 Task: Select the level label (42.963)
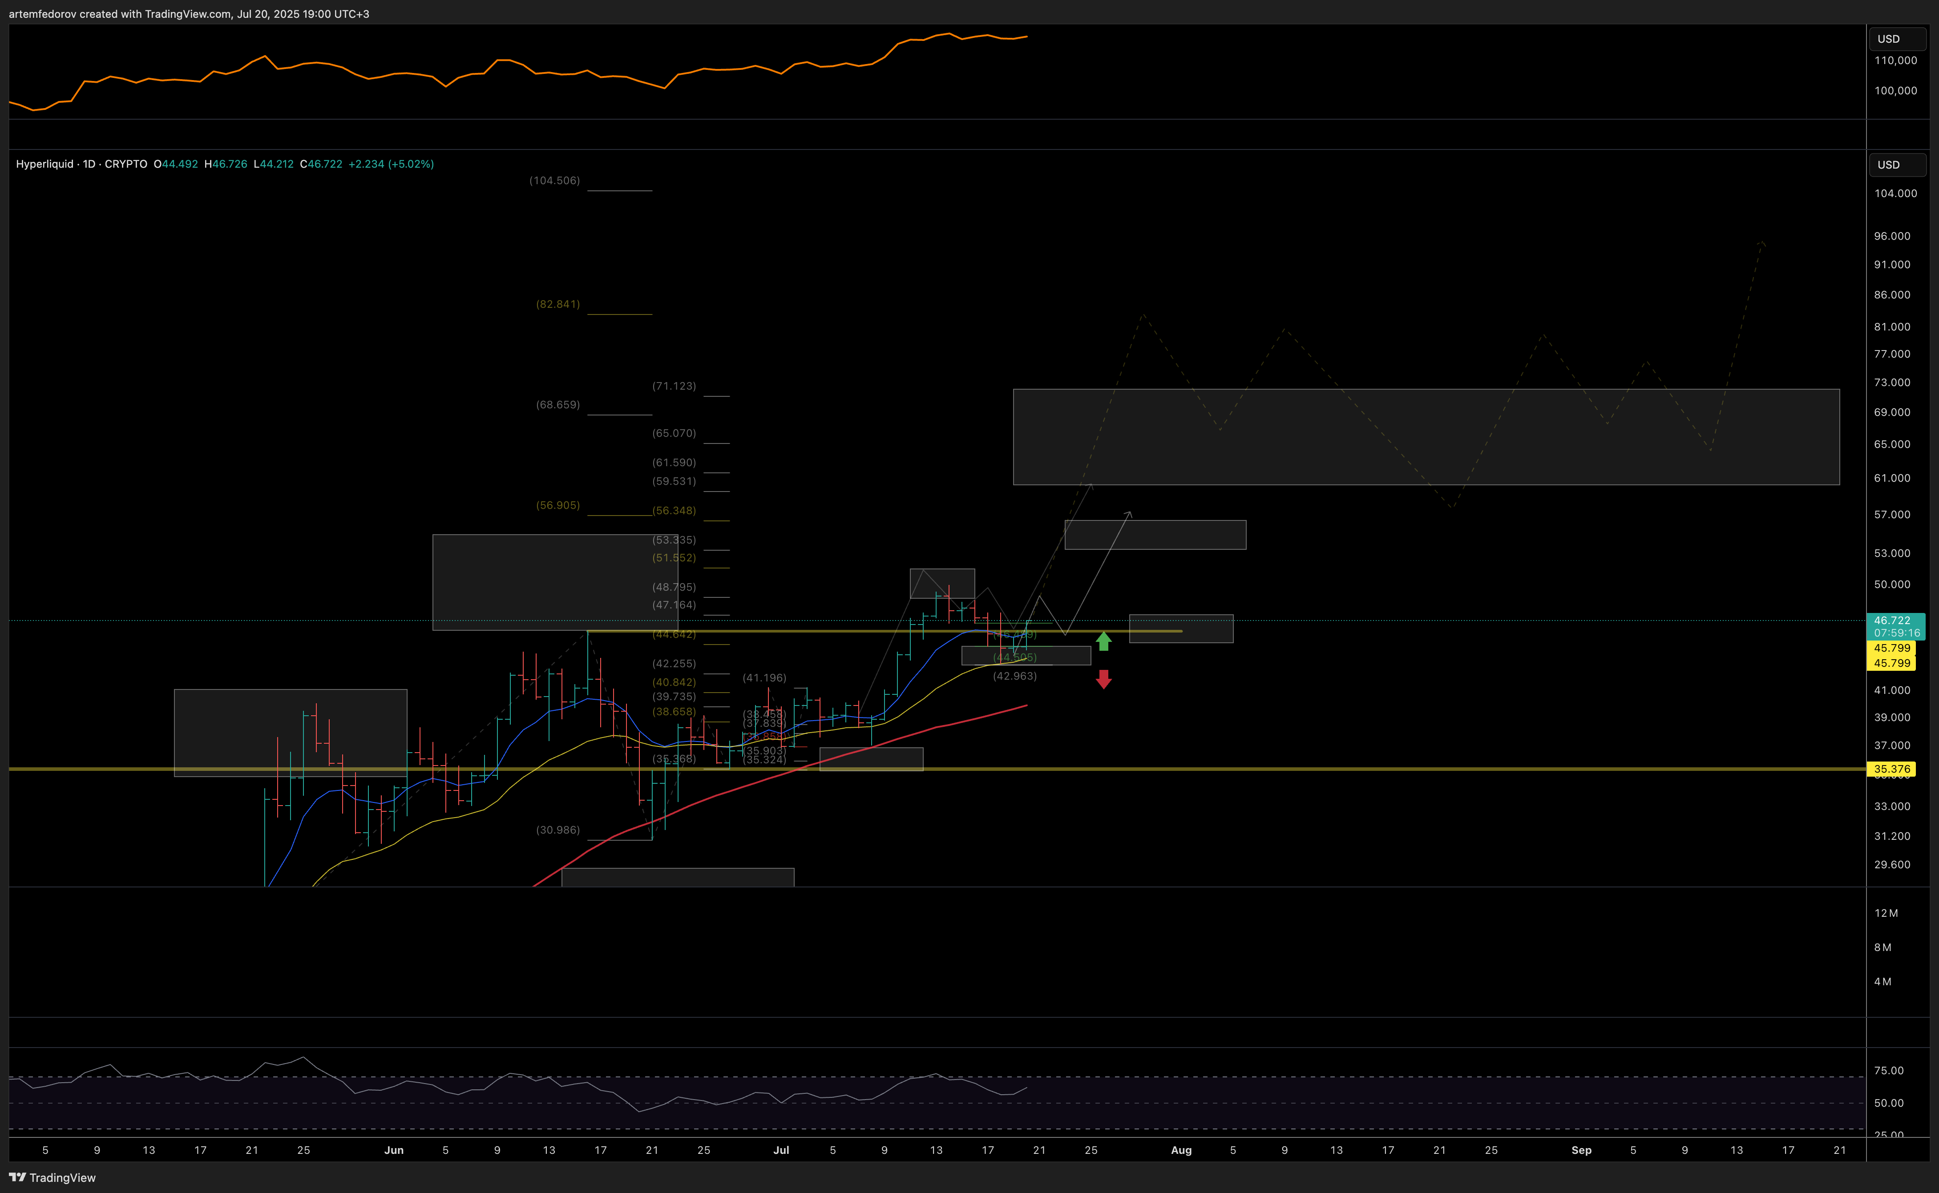point(1015,676)
